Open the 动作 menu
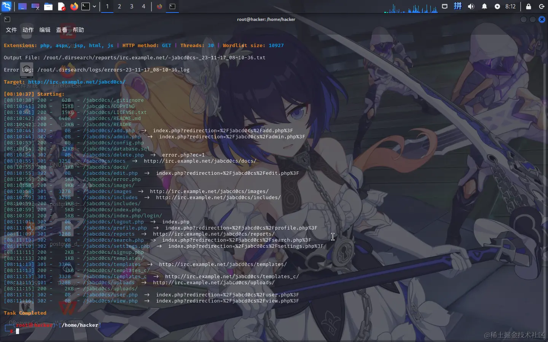Image resolution: width=548 pixels, height=342 pixels. (x=28, y=30)
